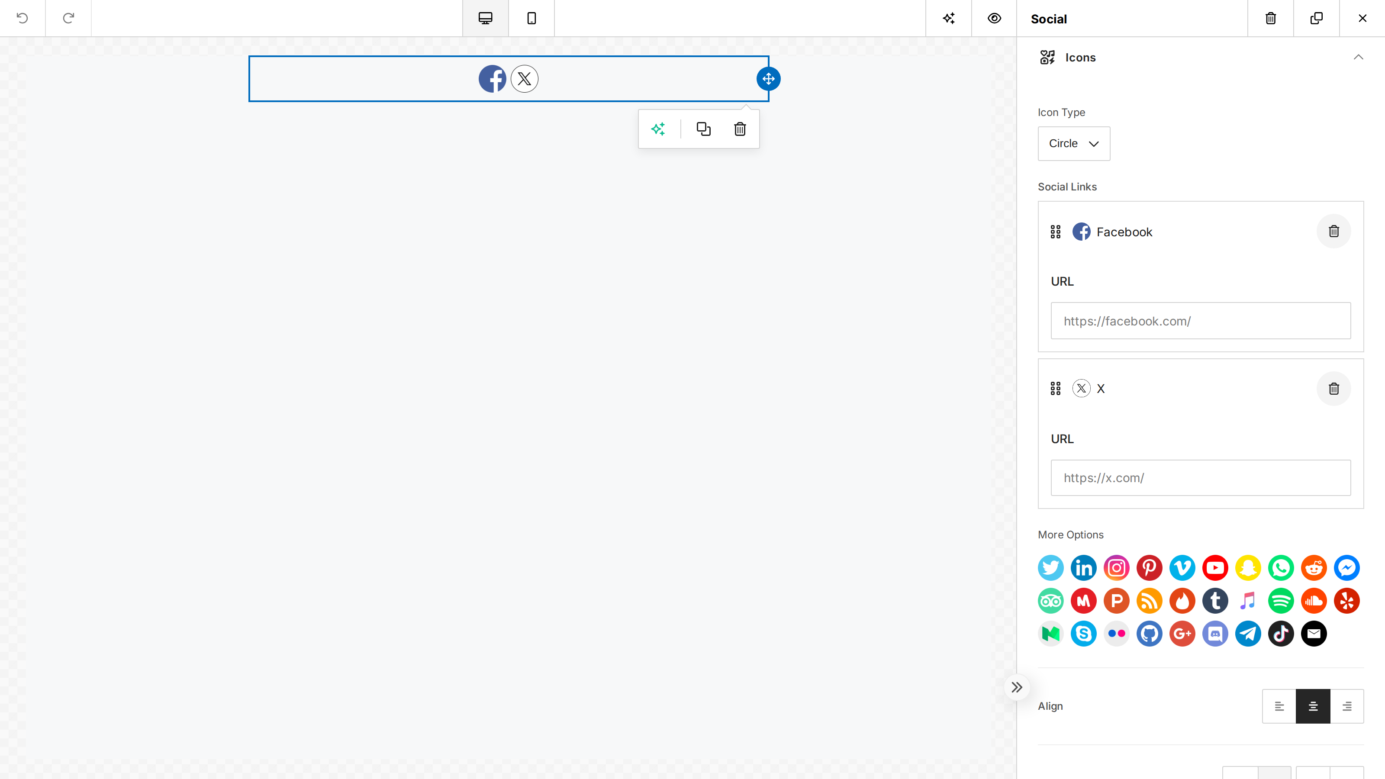Add Flickr from More Options
The image size is (1385, 779).
tap(1116, 633)
